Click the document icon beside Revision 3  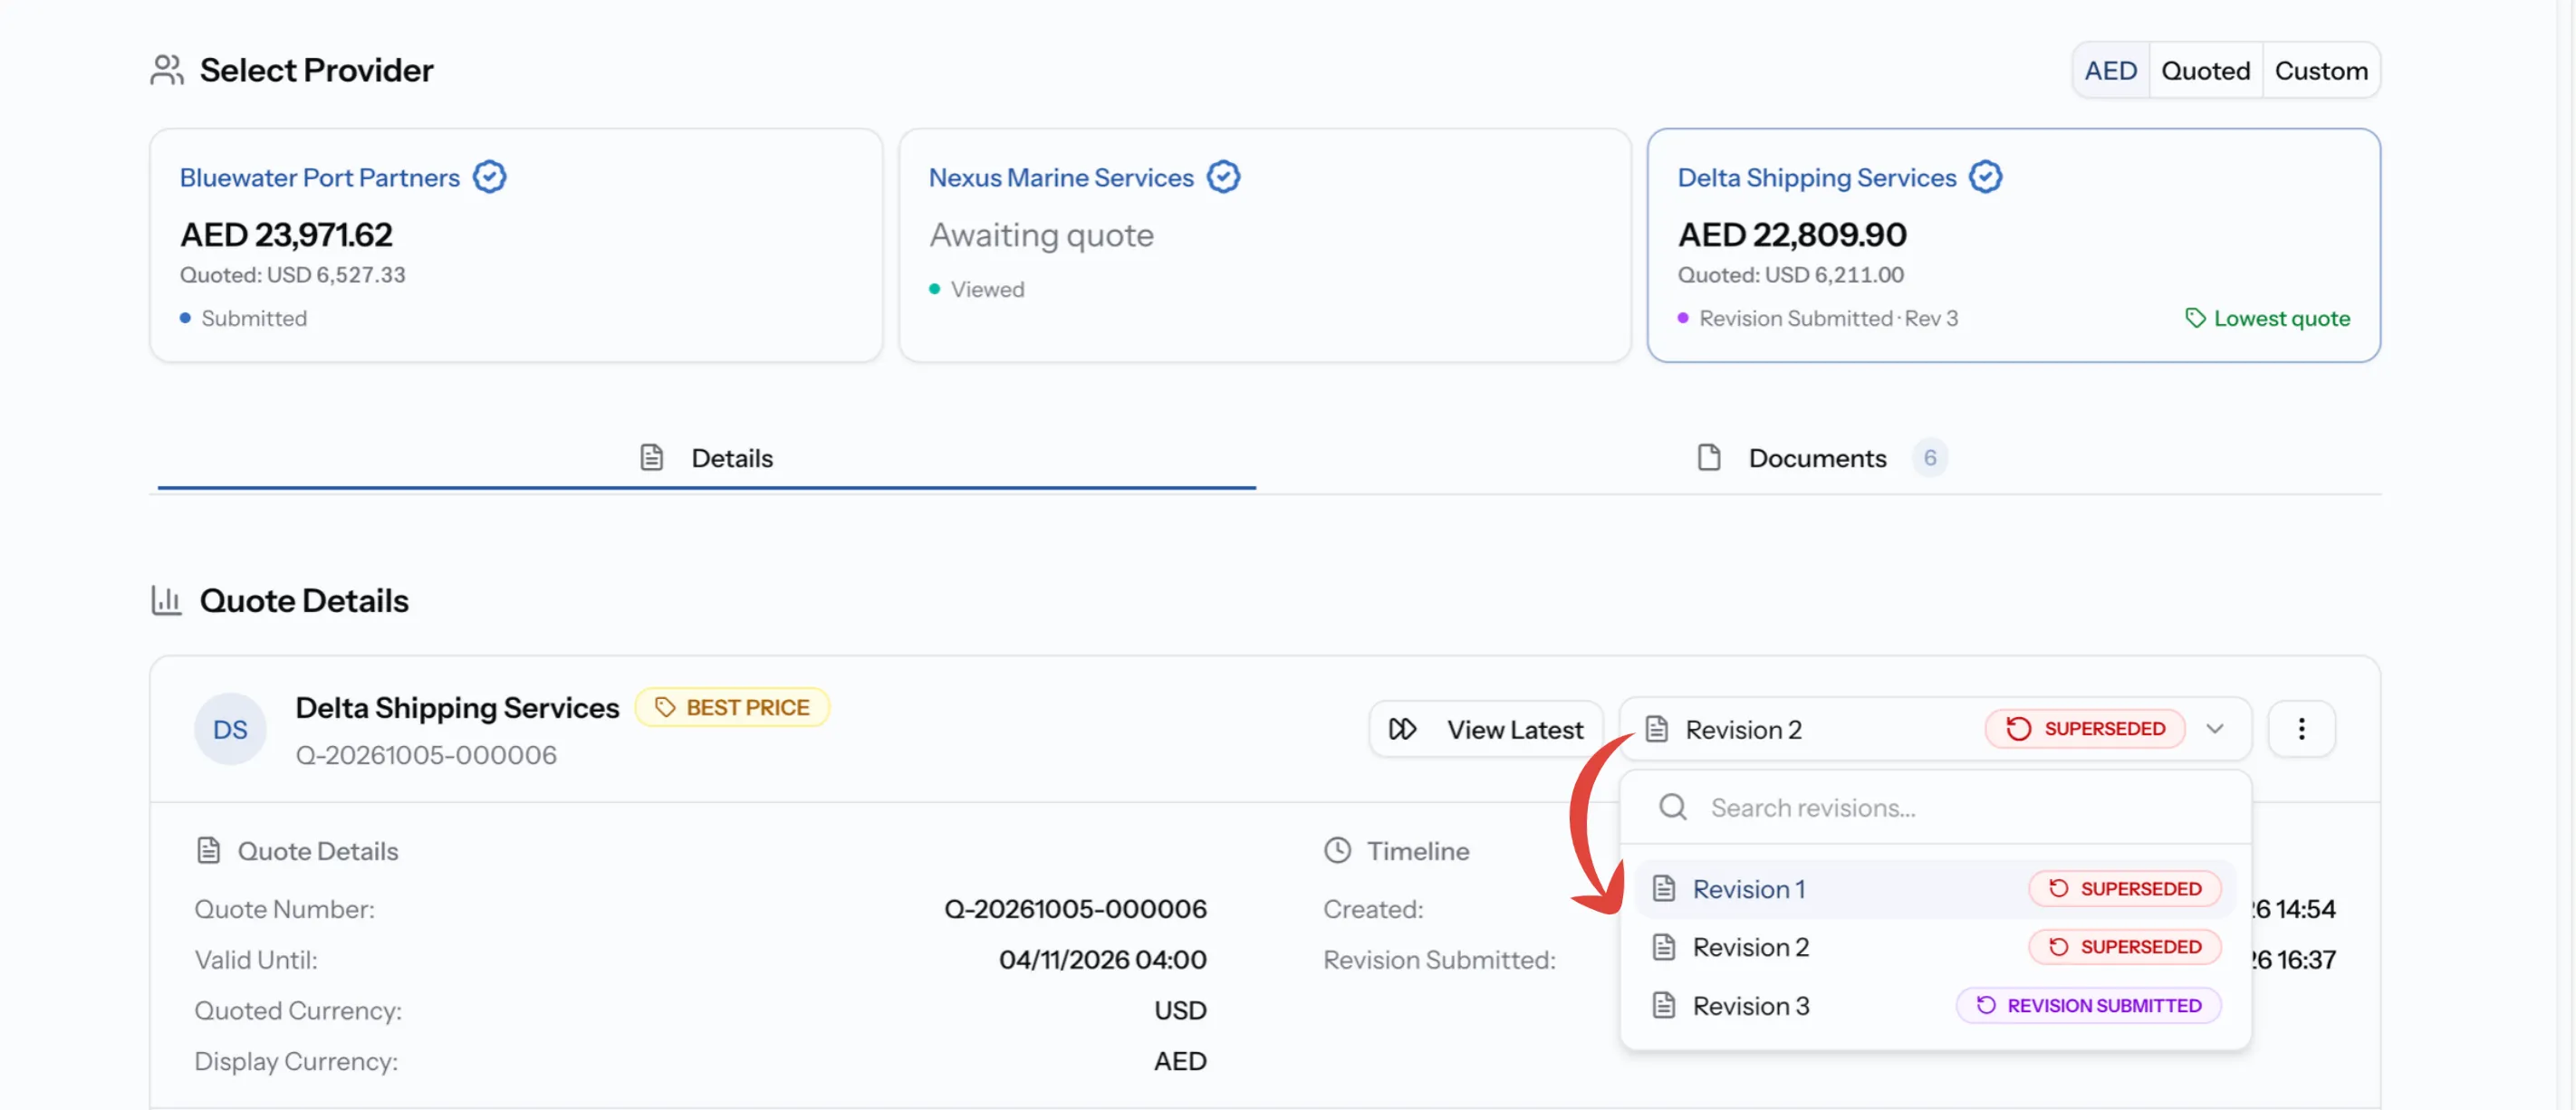pyautogui.click(x=1663, y=1005)
